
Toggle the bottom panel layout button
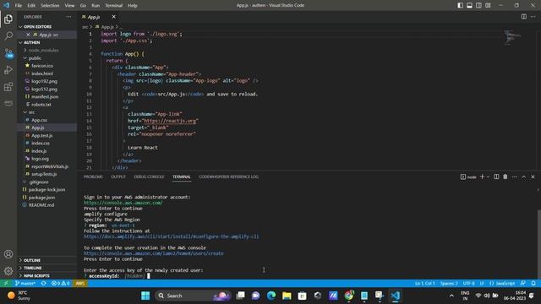coord(470,6)
